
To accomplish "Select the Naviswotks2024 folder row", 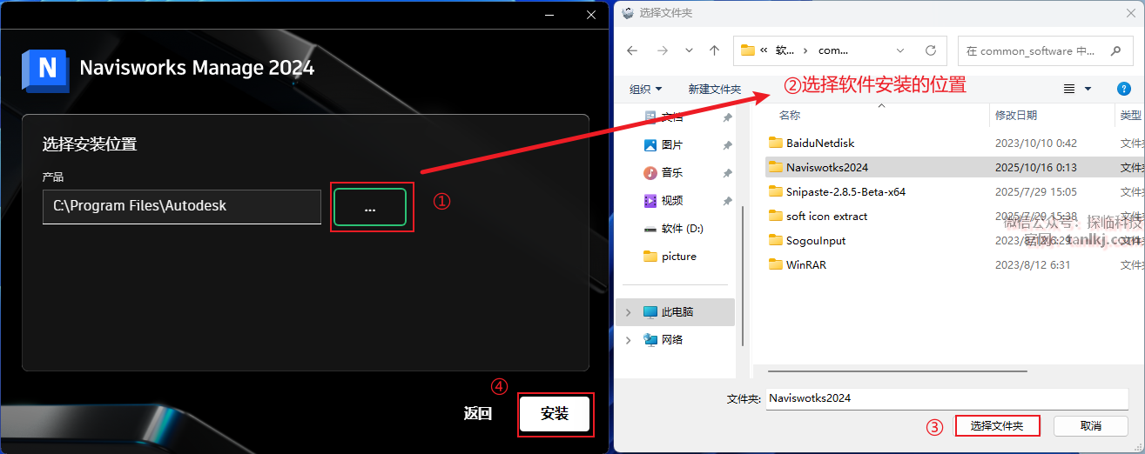I will tap(954, 167).
